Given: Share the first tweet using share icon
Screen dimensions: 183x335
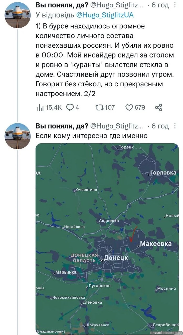Looking at the screenshot, I should (x=159, y=107).
